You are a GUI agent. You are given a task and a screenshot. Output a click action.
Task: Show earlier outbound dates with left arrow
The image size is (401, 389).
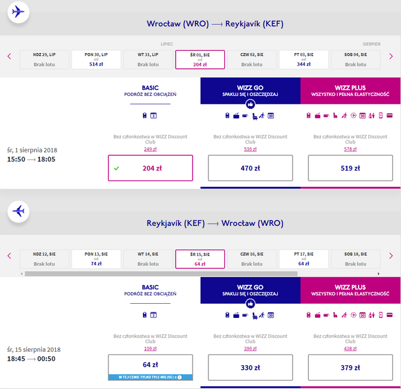tap(10, 56)
